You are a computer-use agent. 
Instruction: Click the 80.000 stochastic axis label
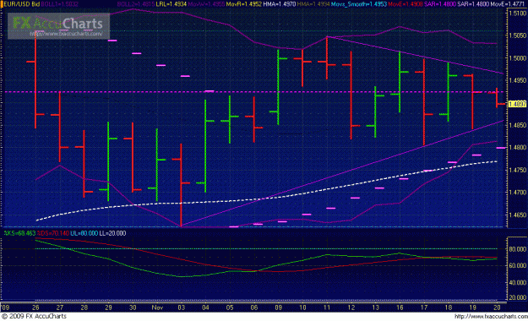[x=518, y=249]
